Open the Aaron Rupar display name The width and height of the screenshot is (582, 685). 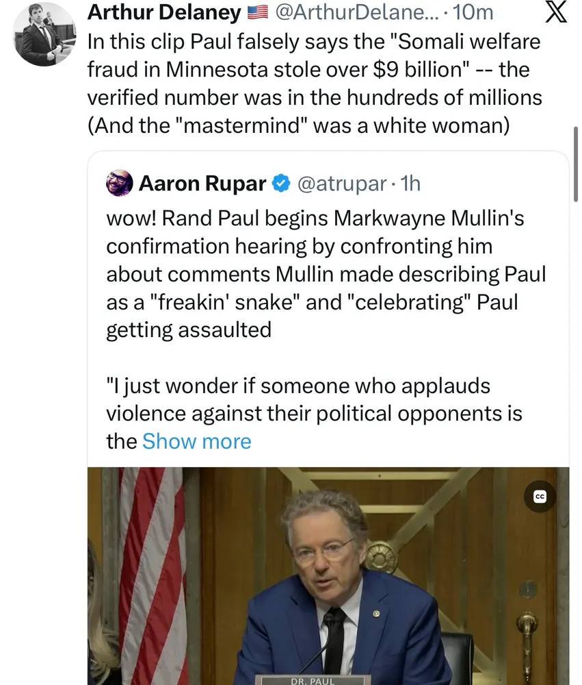201,183
